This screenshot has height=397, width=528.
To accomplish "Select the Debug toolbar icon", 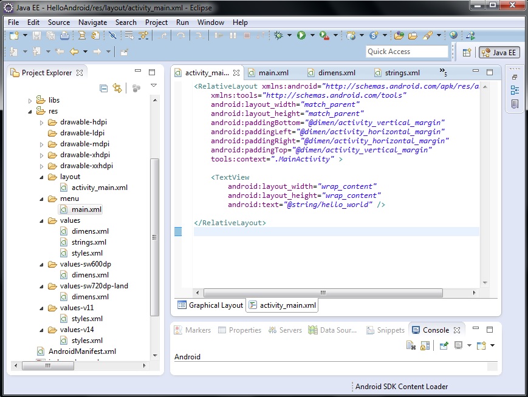I will [x=279, y=36].
